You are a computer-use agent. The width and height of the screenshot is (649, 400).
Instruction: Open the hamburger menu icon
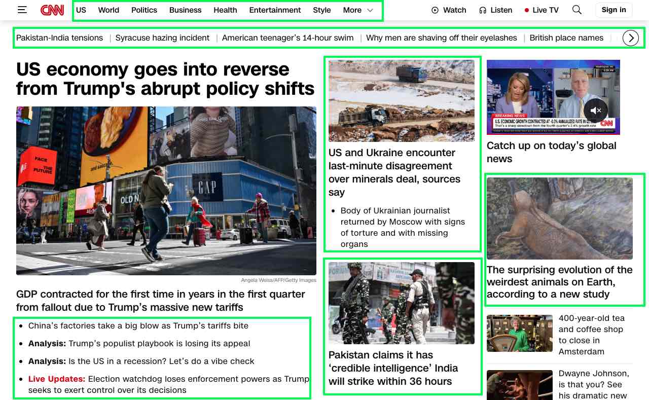(22, 10)
